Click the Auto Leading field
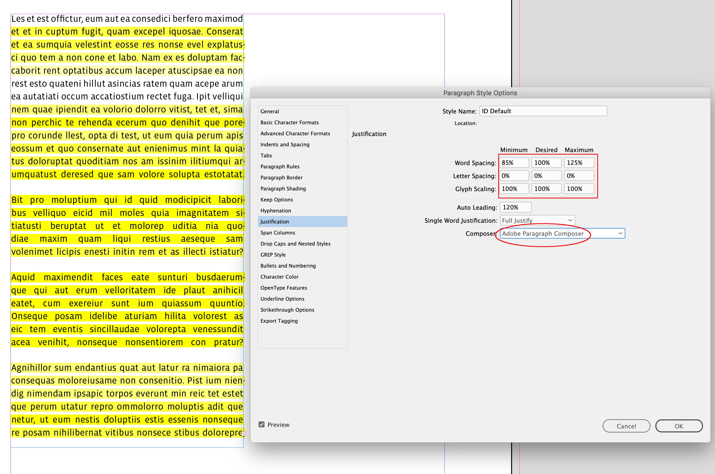This screenshot has width=715, height=474. pyautogui.click(x=515, y=207)
